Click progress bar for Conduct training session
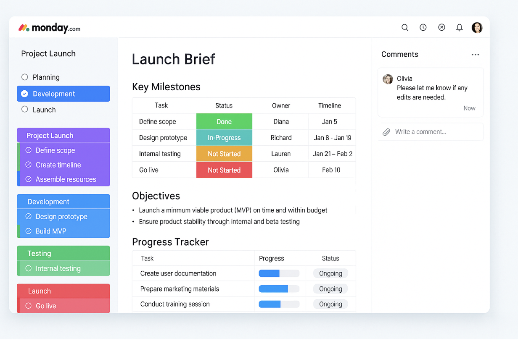This screenshot has height=341, width=518. (279, 304)
